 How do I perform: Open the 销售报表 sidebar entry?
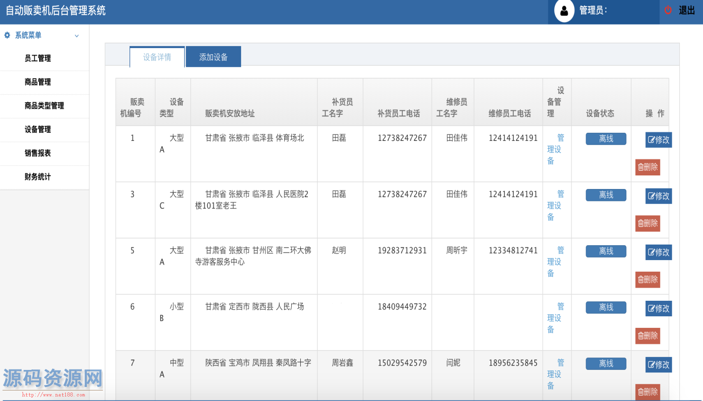click(x=38, y=153)
